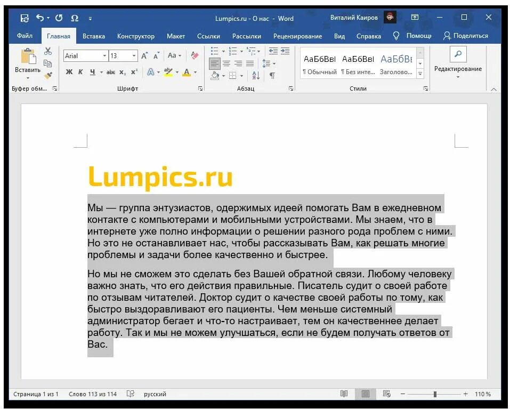The height and width of the screenshot is (409, 510).
Task: Open the Arial font name dropdown
Action: [105, 55]
